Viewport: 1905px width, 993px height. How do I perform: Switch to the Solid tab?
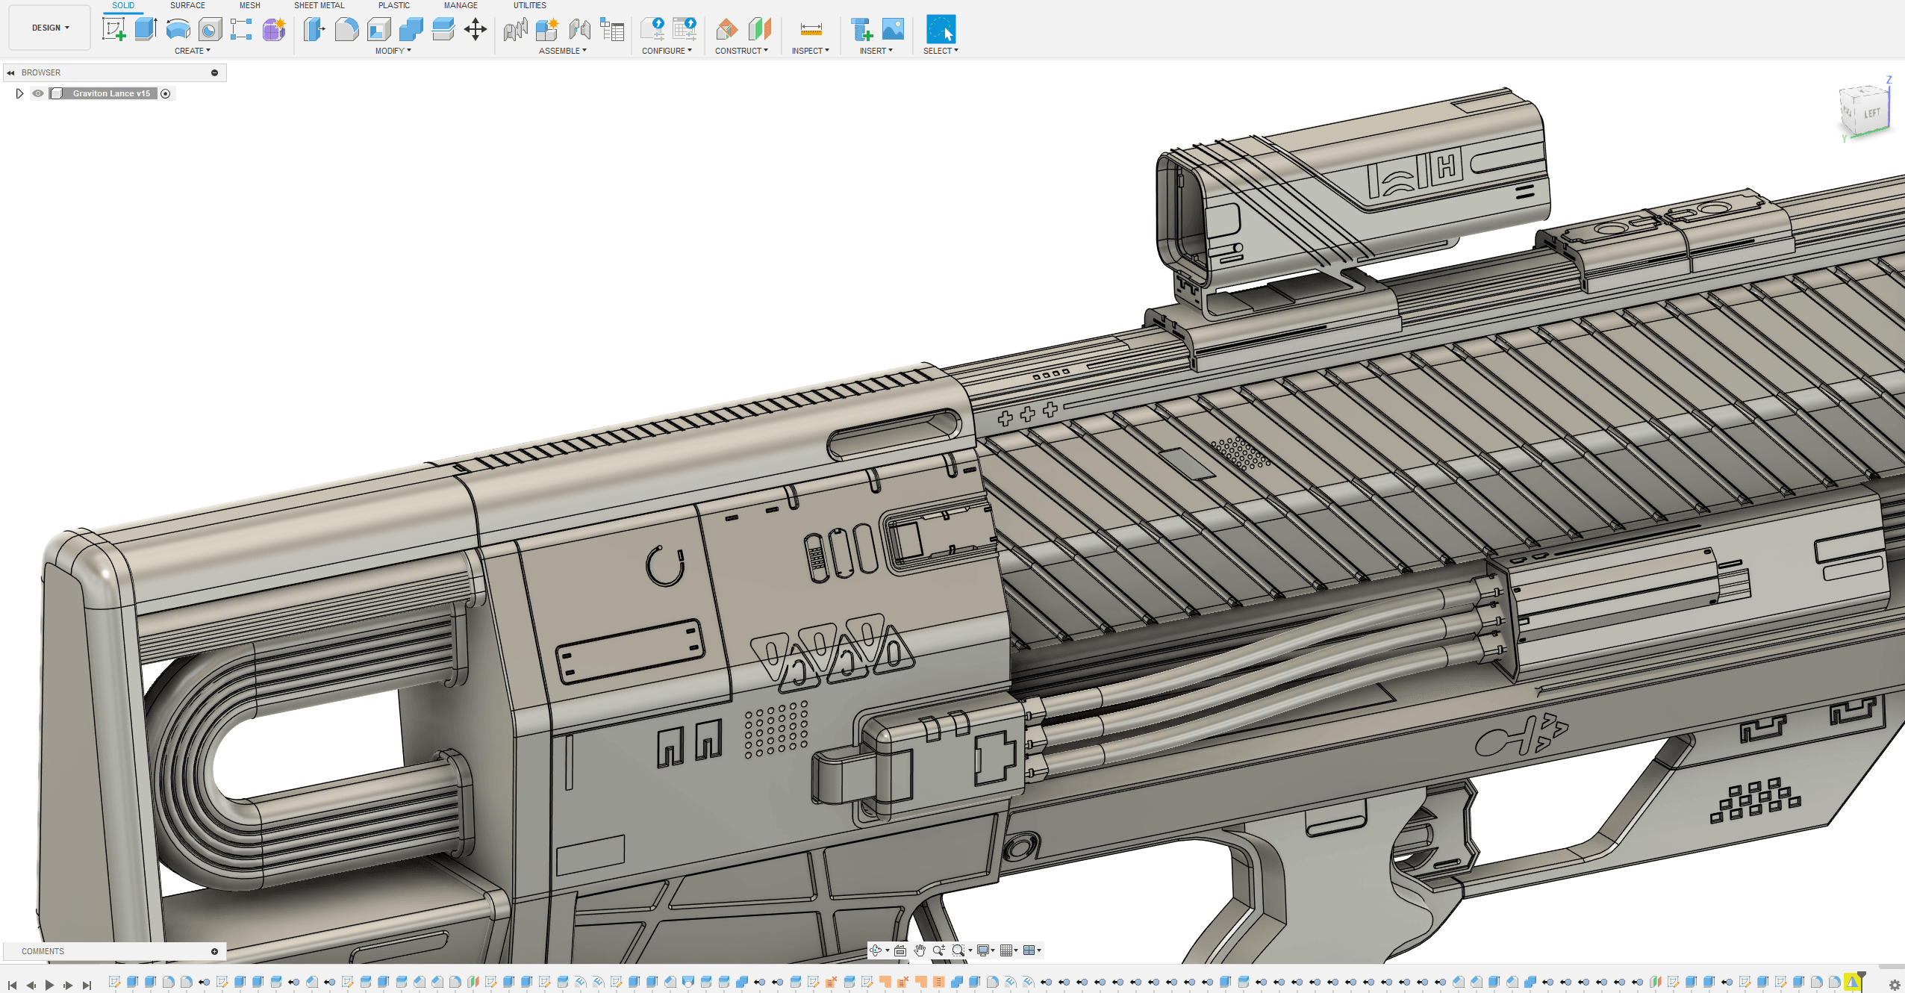(x=123, y=5)
